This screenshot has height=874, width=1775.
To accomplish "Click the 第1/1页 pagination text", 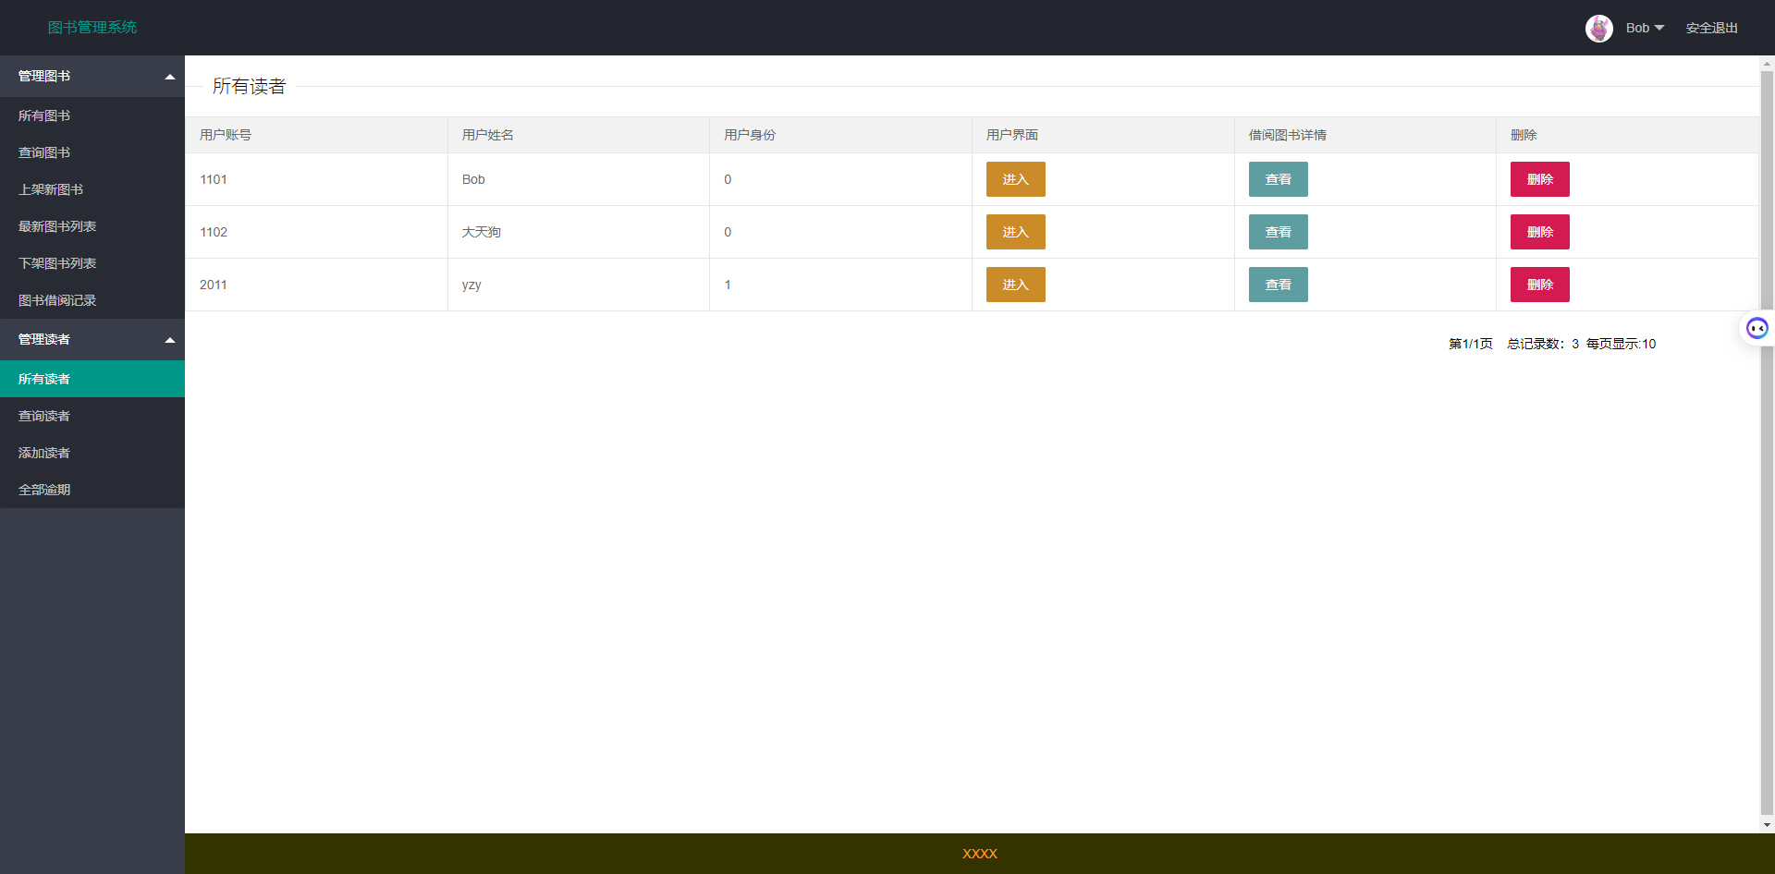I will coord(1470,344).
